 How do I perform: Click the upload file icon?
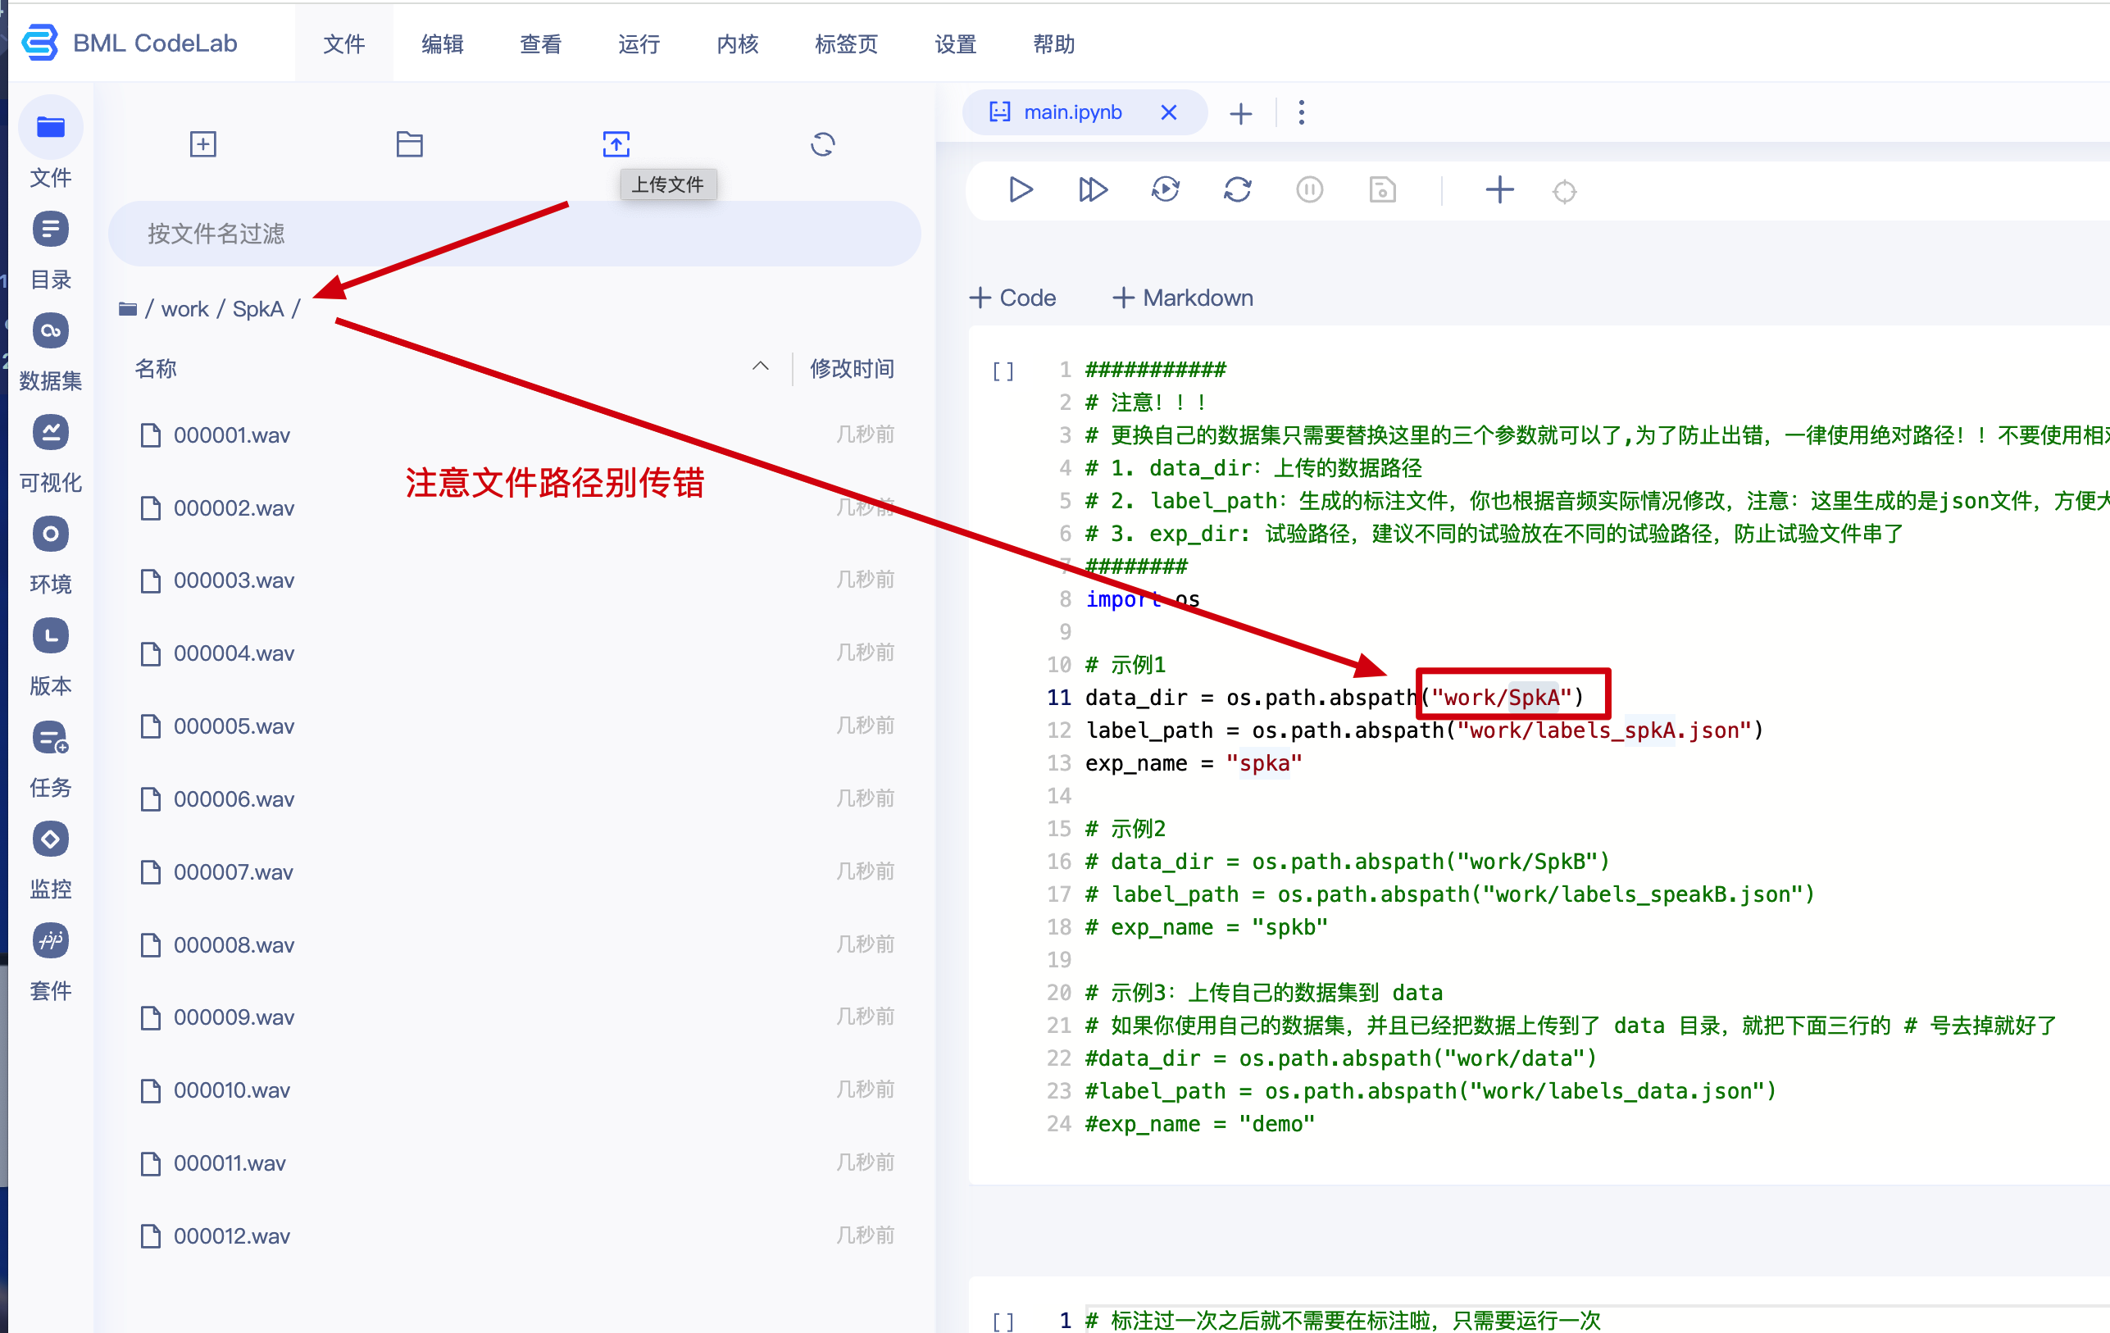pyautogui.click(x=616, y=144)
